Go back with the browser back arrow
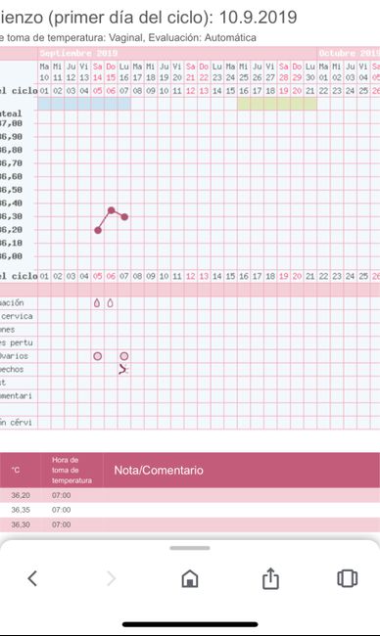380x636 pixels. click(32, 578)
